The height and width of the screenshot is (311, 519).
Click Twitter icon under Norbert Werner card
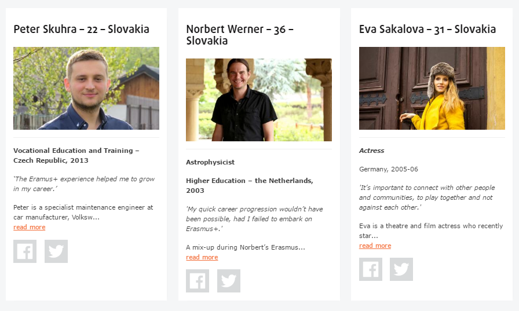[229, 281]
